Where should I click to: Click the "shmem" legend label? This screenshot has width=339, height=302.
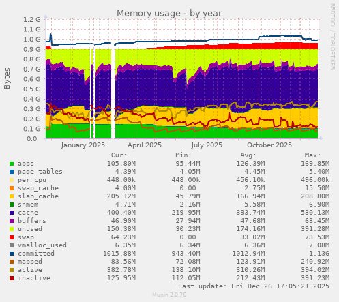tap(28, 205)
